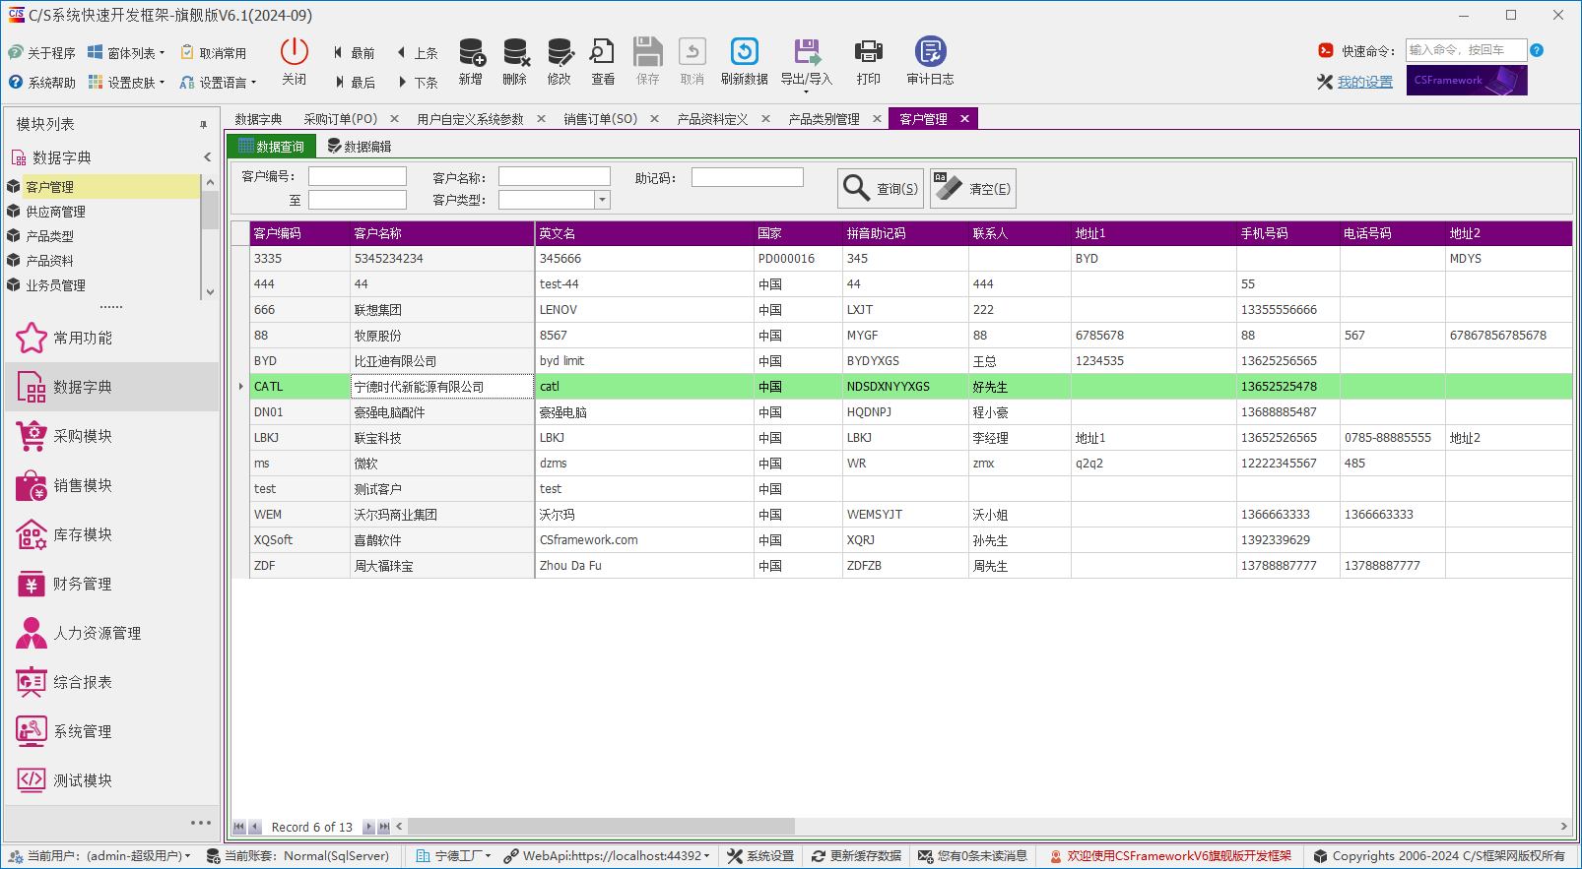Open the 常用功能 star module
The image size is (1582, 869).
tap(111, 338)
